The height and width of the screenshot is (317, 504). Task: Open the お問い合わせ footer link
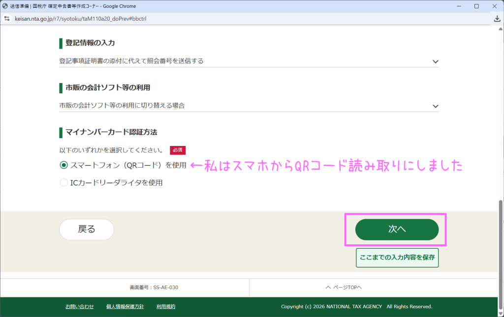(x=79, y=307)
